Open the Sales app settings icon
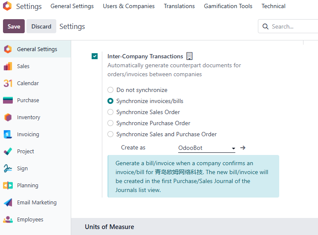318x235 pixels. point(8,66)
